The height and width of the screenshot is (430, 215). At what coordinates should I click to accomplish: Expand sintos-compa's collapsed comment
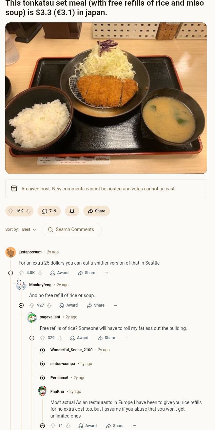pyautogui.click(x=42, y=364)
